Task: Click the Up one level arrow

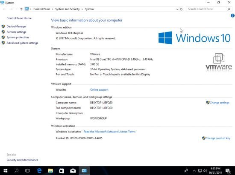Action: click(x=21, y=9)
